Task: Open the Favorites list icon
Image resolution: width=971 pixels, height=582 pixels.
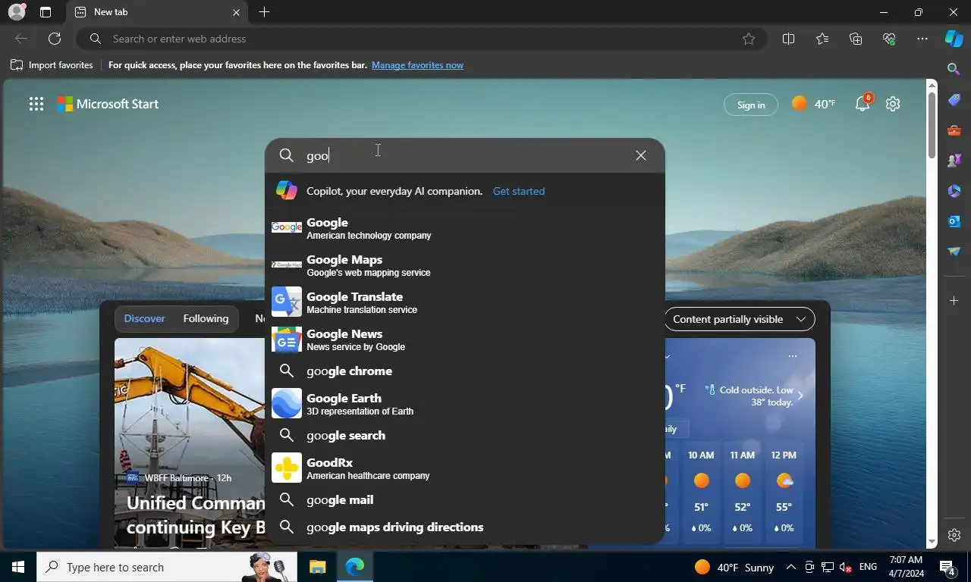Action: 822,39
